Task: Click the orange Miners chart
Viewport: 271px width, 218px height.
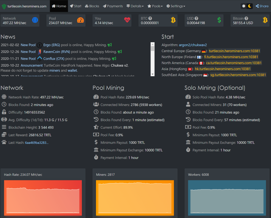Action: [x=135, y=196]
